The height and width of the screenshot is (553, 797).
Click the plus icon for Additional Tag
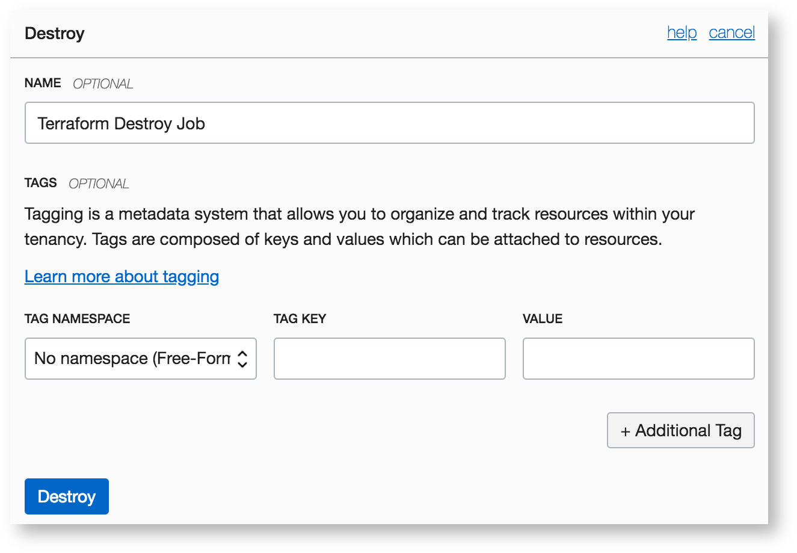[626, 431]
